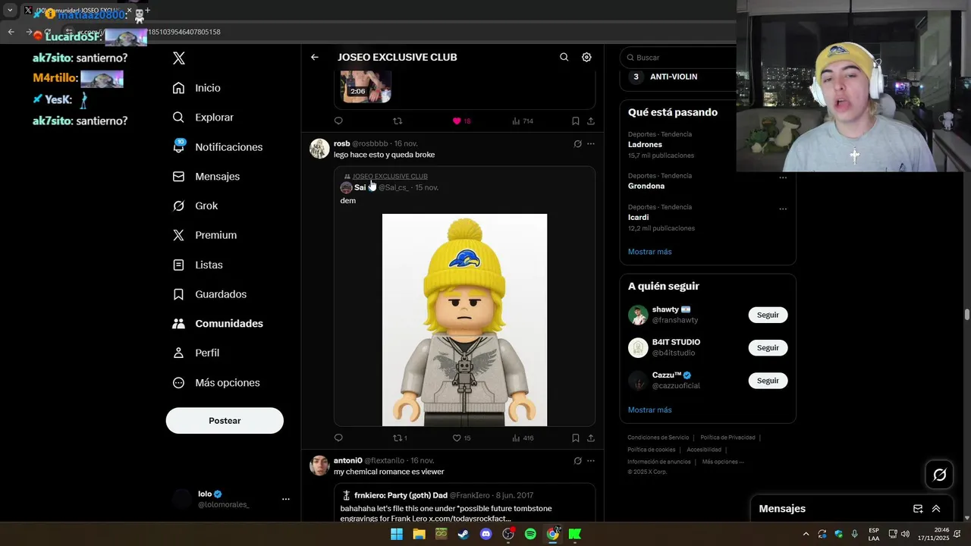
Task: Click the community search magnifier icon
Action: pyautogui.click(x=564, y=57)
